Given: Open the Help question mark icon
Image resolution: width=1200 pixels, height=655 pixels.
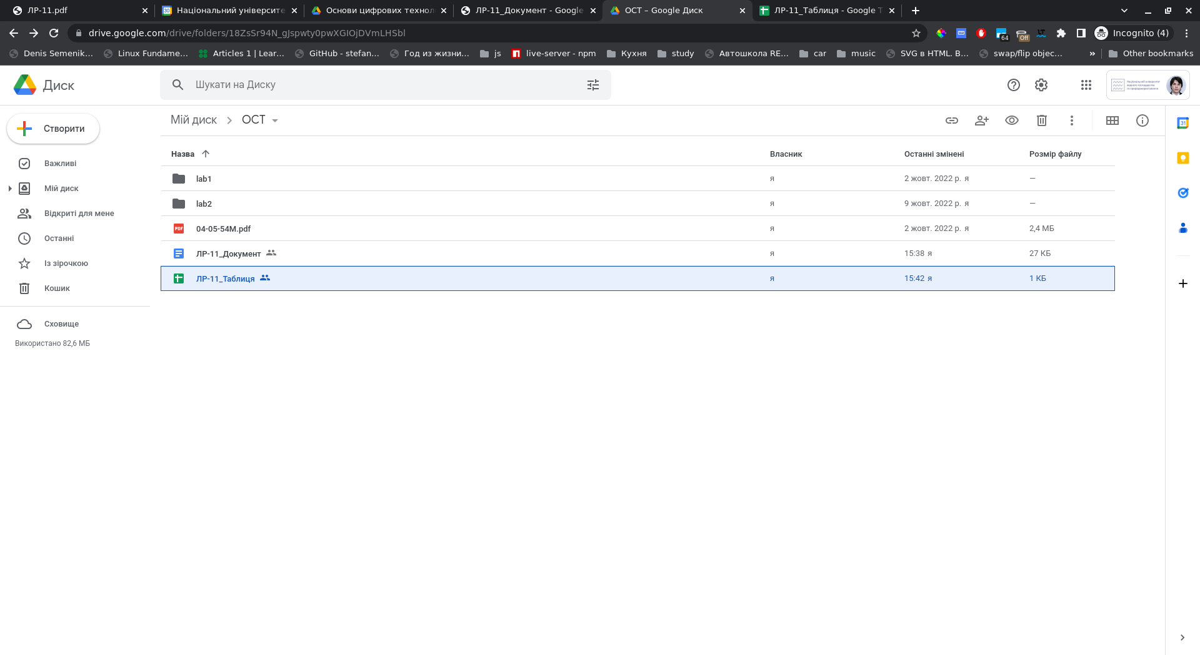Looking at the screenshot, I should point(1013,85).
